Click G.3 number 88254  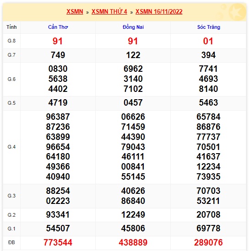58,191
